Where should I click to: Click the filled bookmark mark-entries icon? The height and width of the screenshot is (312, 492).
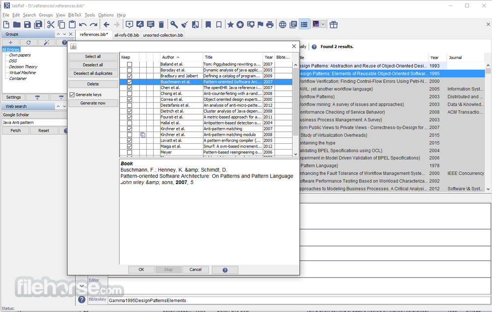(208, 25)
